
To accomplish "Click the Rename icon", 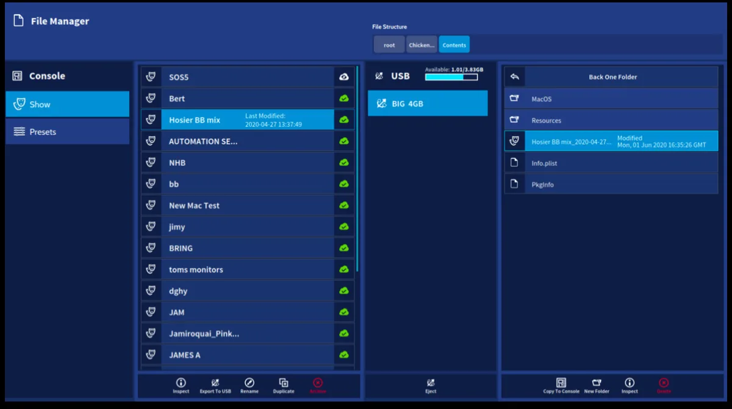I will pos(249,383).
